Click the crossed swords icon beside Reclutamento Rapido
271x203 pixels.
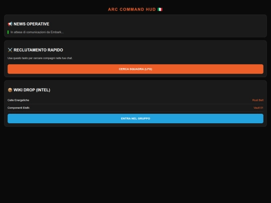pyautogui.click(x=10, y=50)
